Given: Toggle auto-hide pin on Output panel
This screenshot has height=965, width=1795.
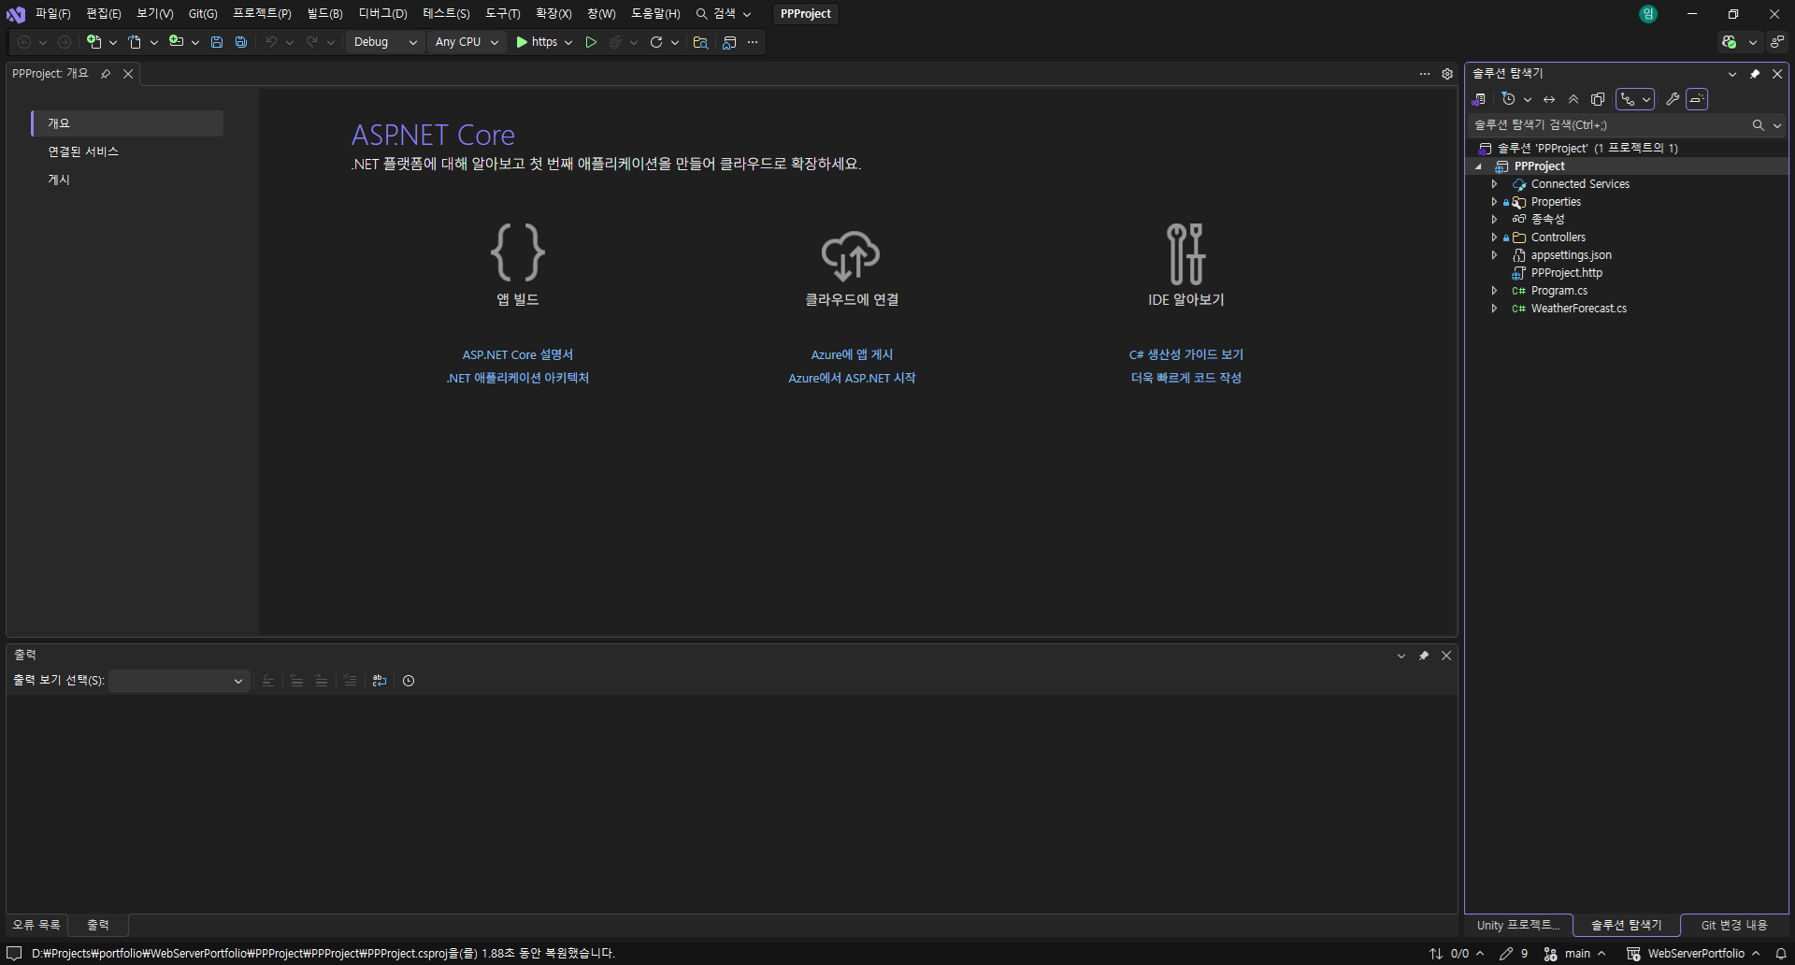Looking at the screenshot, I should [1424, 655].
